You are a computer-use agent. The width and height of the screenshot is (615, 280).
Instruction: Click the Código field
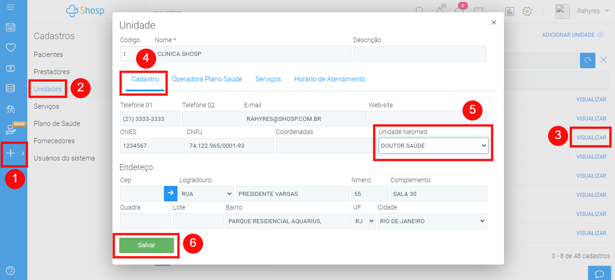point(136,54)
